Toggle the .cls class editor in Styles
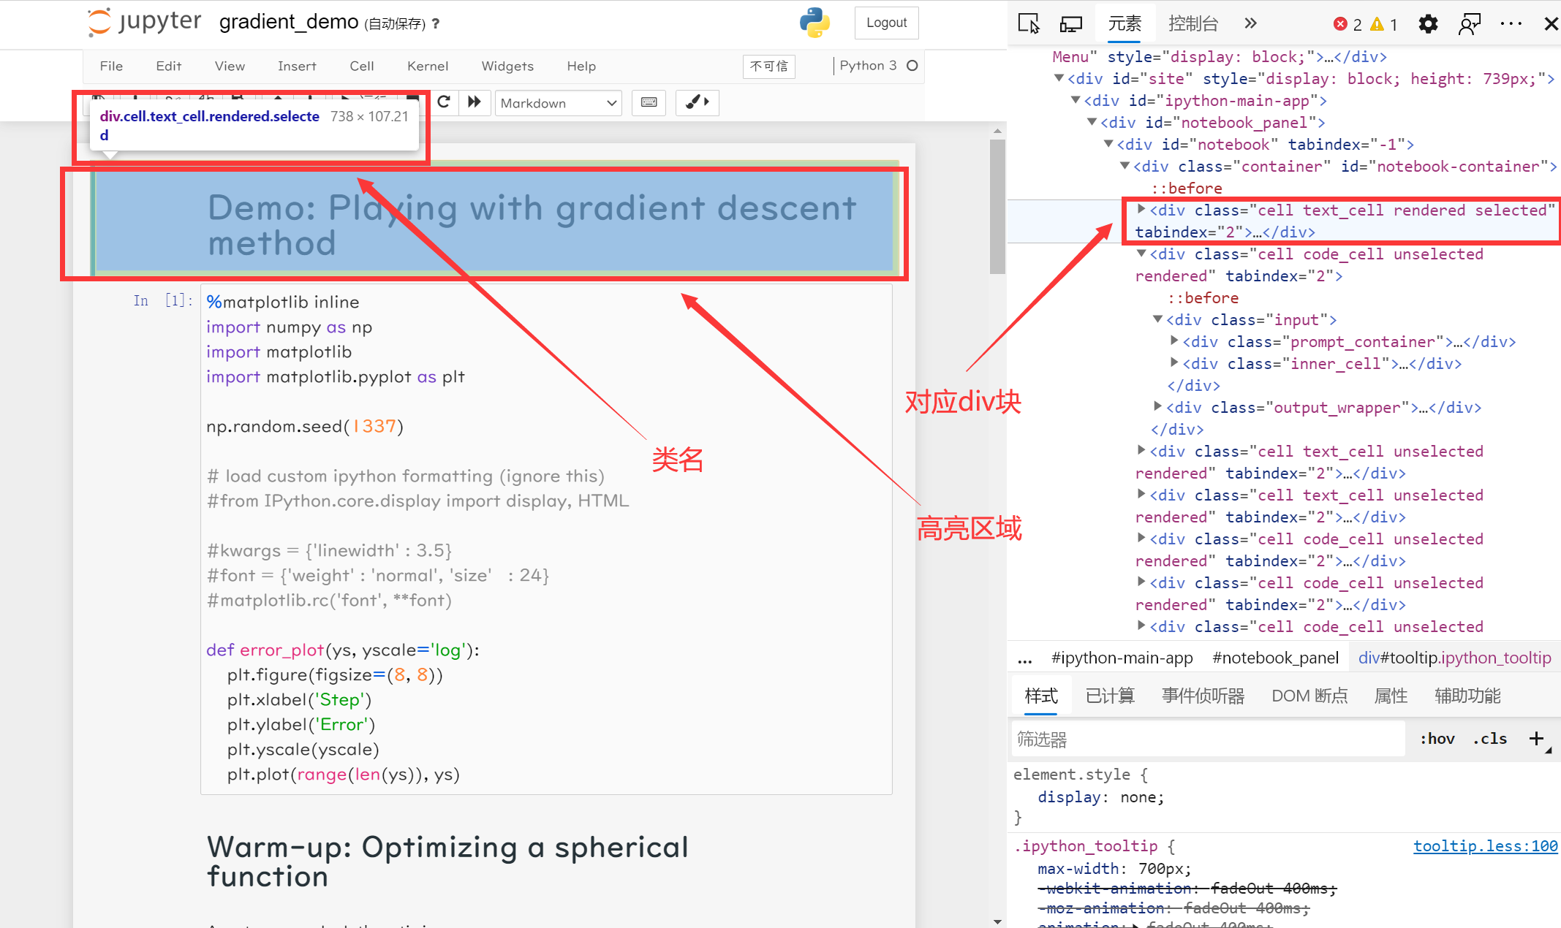Screen dimensions: 1561x928 (x=1489, y=739)
